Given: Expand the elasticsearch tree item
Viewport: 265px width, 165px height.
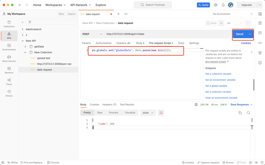Looking at the screenshot, I should click(23, 29).
